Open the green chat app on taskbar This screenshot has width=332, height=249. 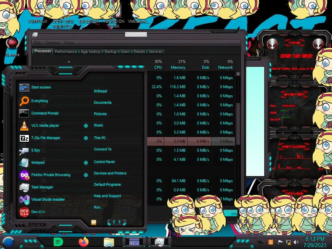pos(58,242)
